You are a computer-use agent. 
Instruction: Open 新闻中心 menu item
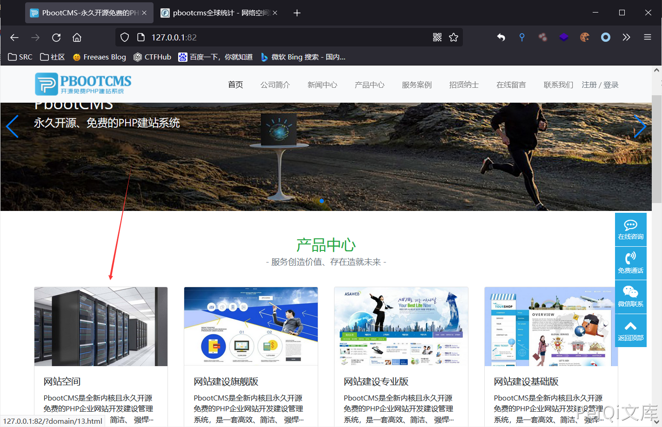tap(322, 85)
